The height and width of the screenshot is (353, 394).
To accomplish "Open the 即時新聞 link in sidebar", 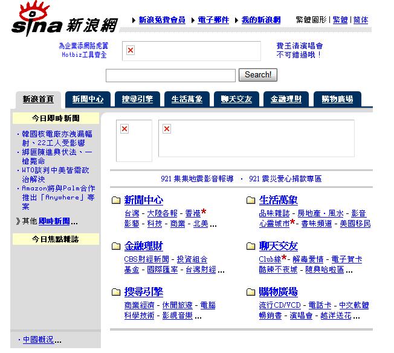I will (x=54, y=221).
